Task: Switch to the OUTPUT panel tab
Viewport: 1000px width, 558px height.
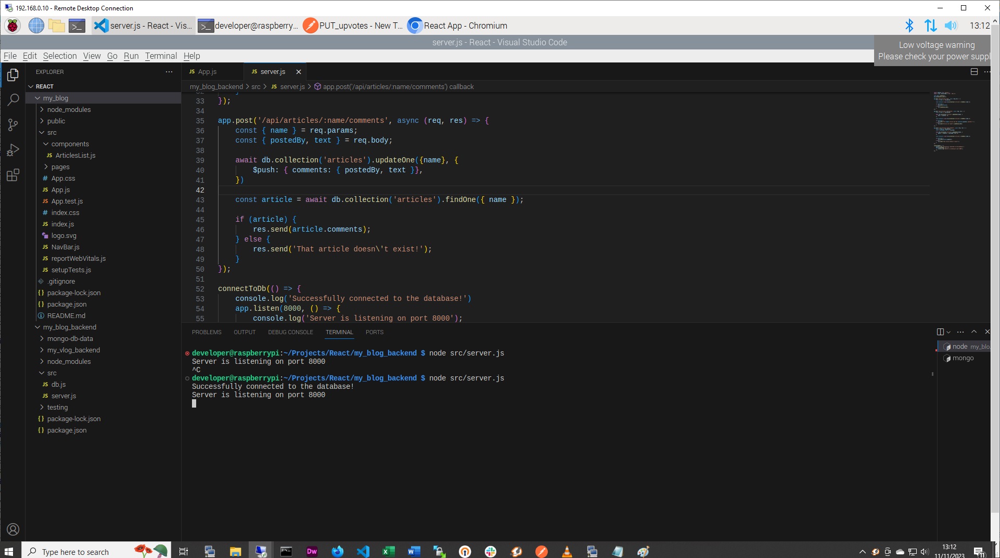Action: [245, 332]
